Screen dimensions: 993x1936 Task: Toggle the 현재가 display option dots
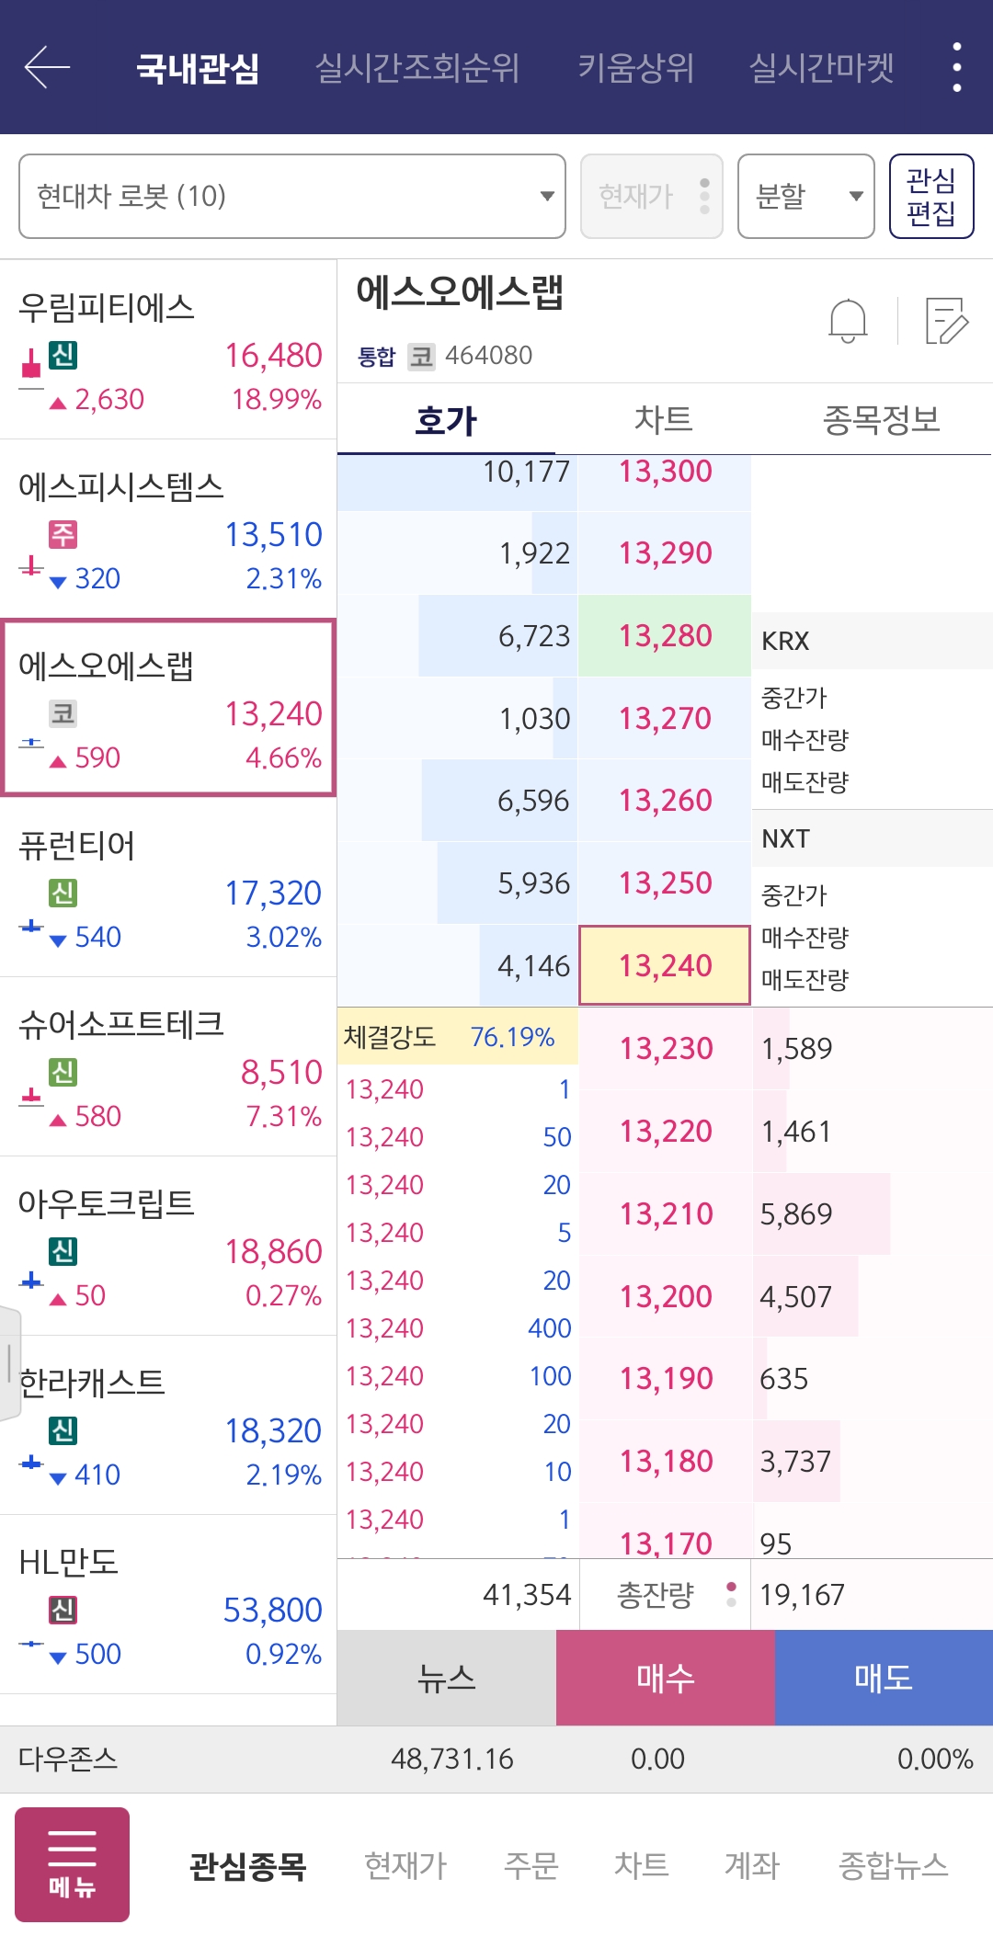pos(703,196)
